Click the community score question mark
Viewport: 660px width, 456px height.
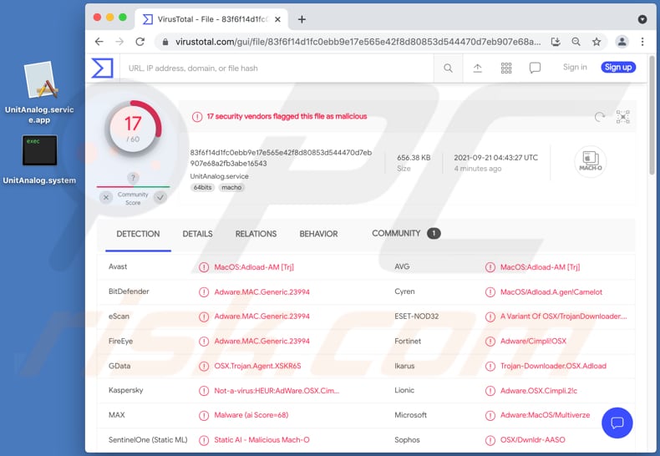tap(133, 178)
